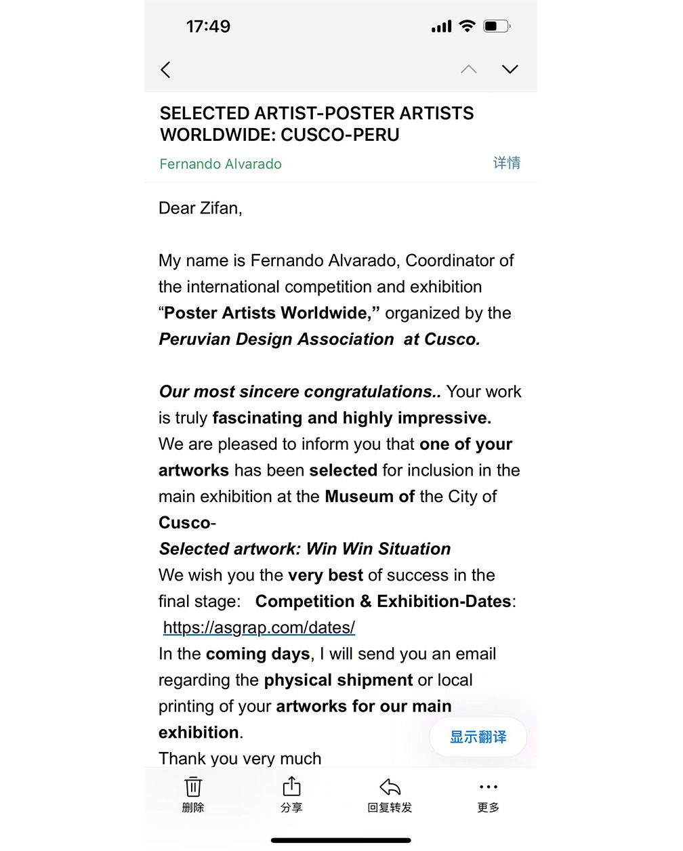Select the 删除 label in bottom bar
The height and width of the screenshot is (851, 683).
[193, 808]
